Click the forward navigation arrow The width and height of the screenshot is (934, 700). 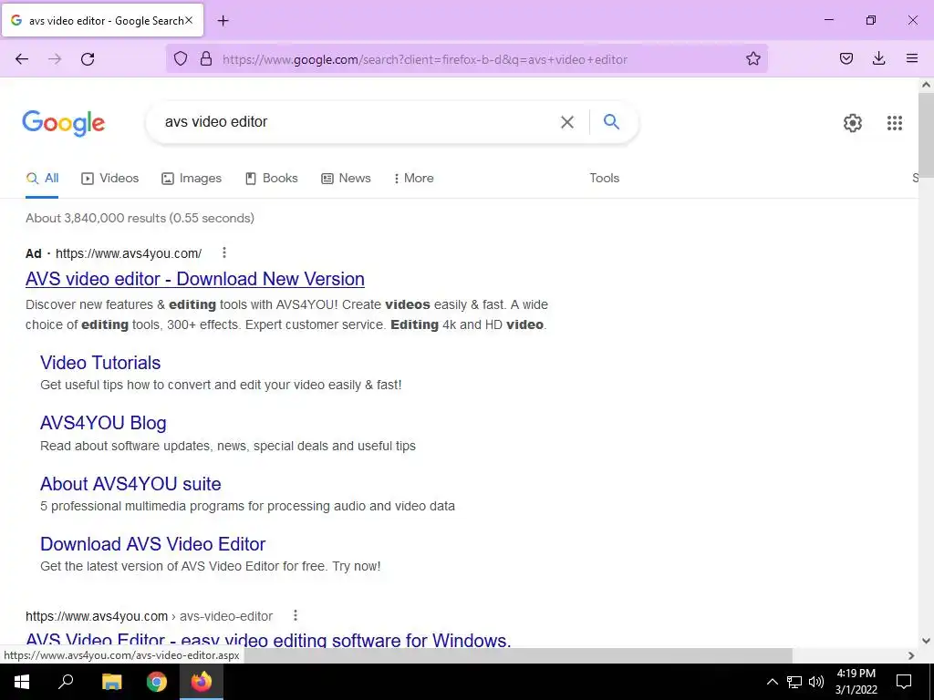tap(55, 59)
